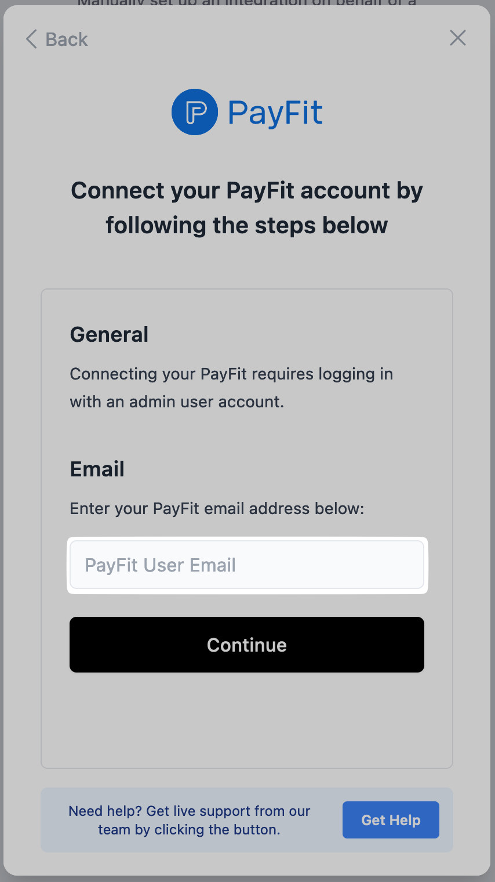Click the 'Need help? Get live support' message
Image resolution: width=495 pixels, height=882 pixels.
(x=190, y=811)
